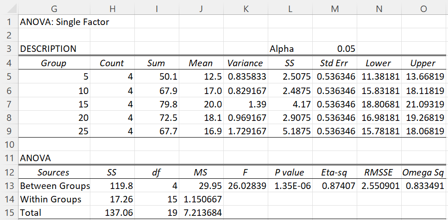Click the Alpha value 0.05 cell

[x=334, y=49]
